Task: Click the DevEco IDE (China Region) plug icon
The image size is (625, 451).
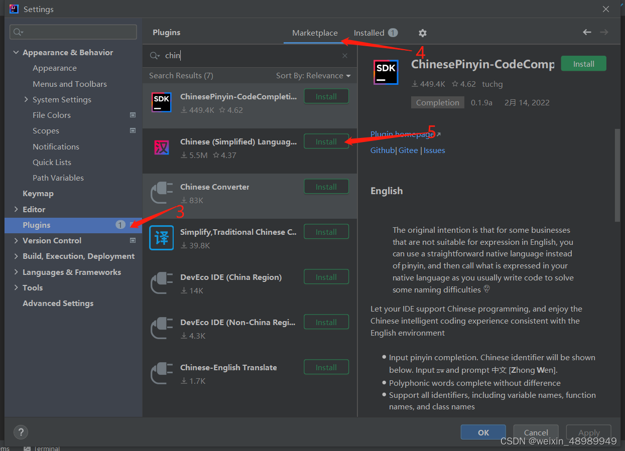Action: [162, 283]
